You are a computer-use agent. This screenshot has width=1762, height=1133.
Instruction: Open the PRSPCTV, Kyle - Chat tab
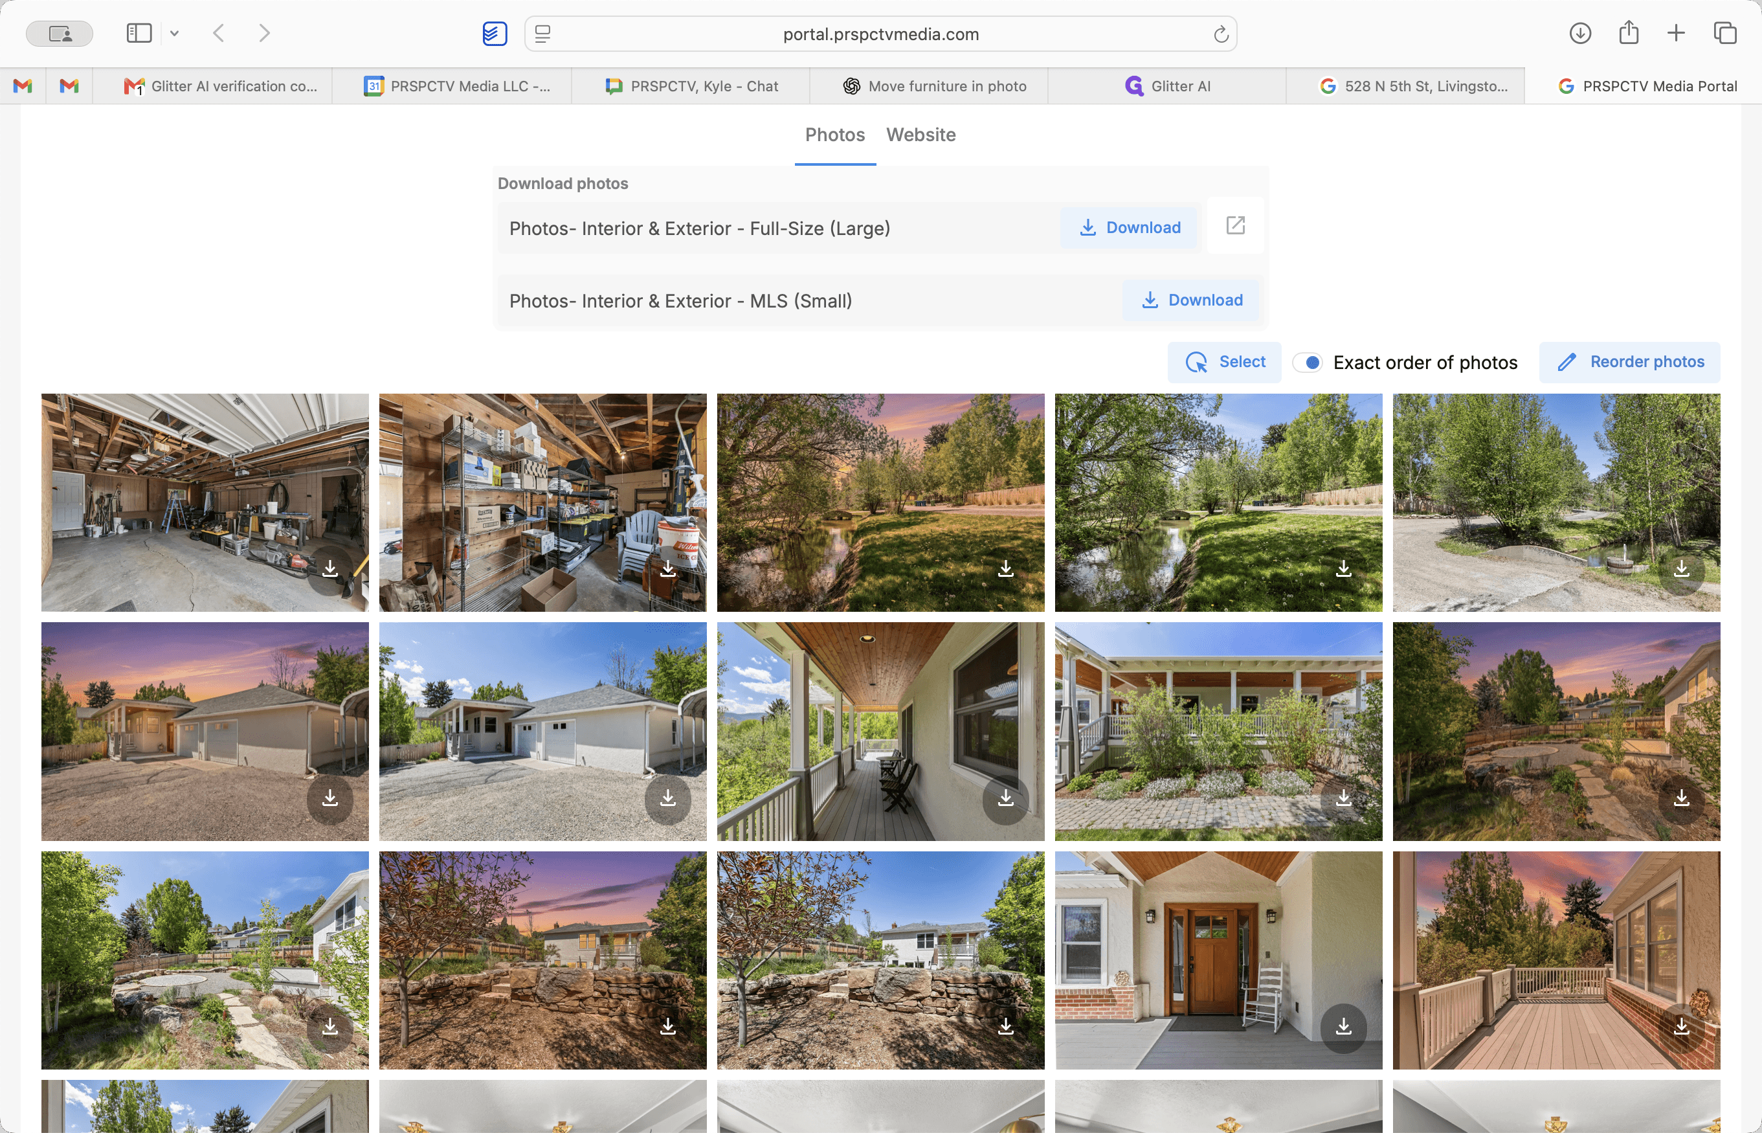(691, 86)
